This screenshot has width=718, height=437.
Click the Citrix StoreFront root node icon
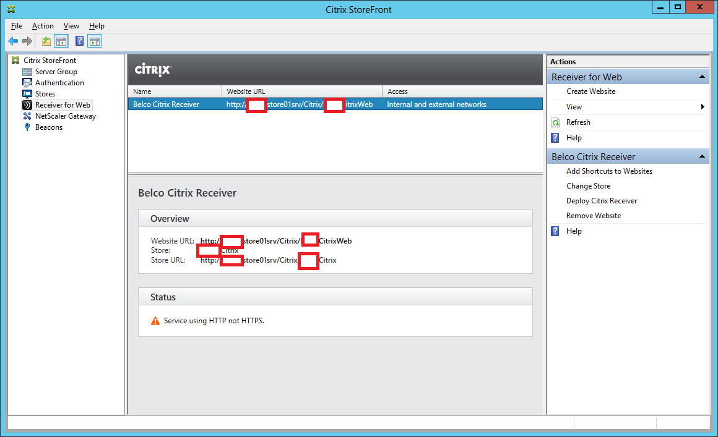point(15,61)
